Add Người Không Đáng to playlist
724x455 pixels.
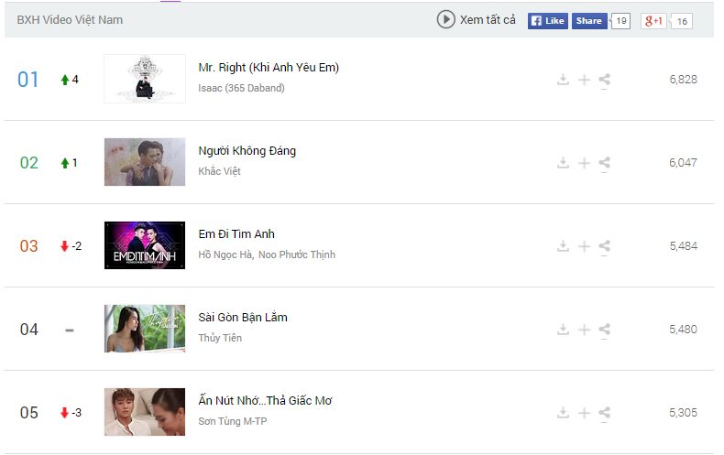tap(584, 163)
